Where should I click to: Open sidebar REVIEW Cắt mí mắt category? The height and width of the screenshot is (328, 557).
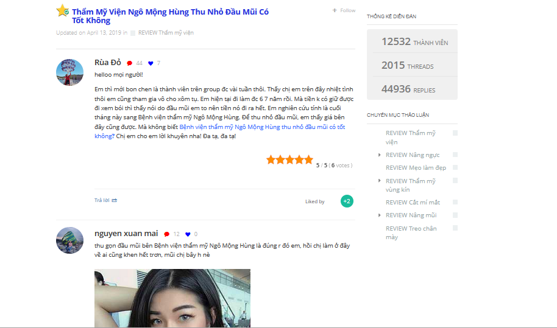(413, 203)
